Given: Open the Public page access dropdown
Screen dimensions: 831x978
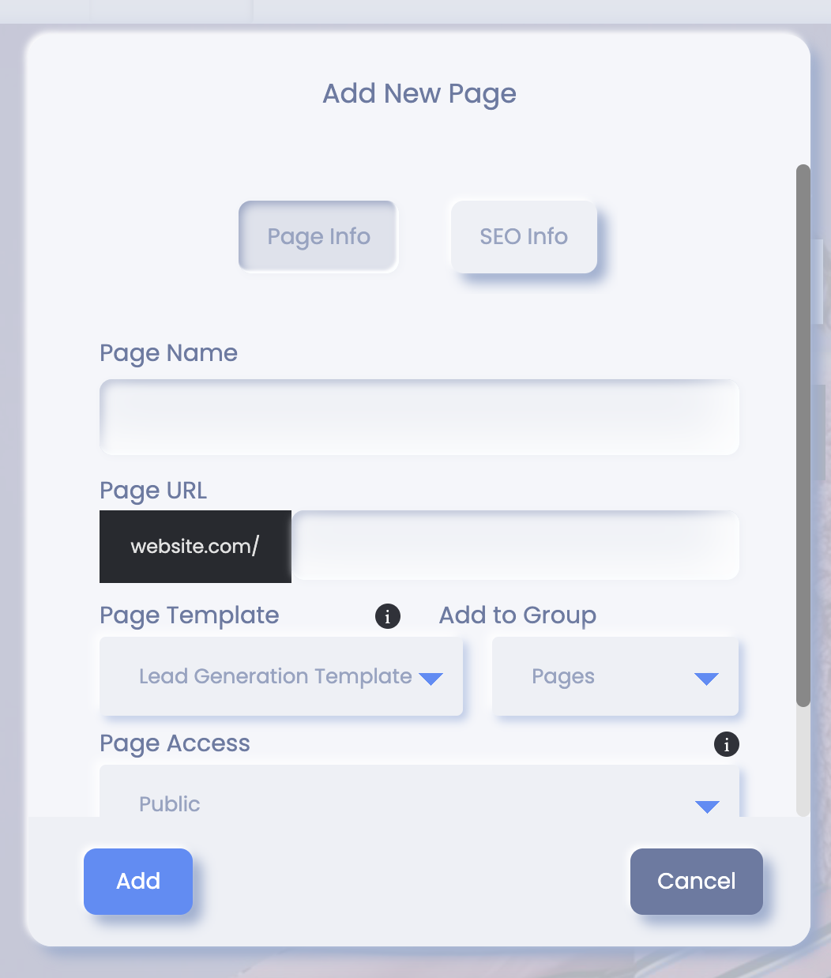Looking at the screenshot, I should [419, 792].
